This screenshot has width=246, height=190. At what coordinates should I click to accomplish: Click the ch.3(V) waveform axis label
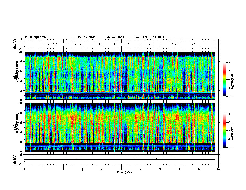15,159
